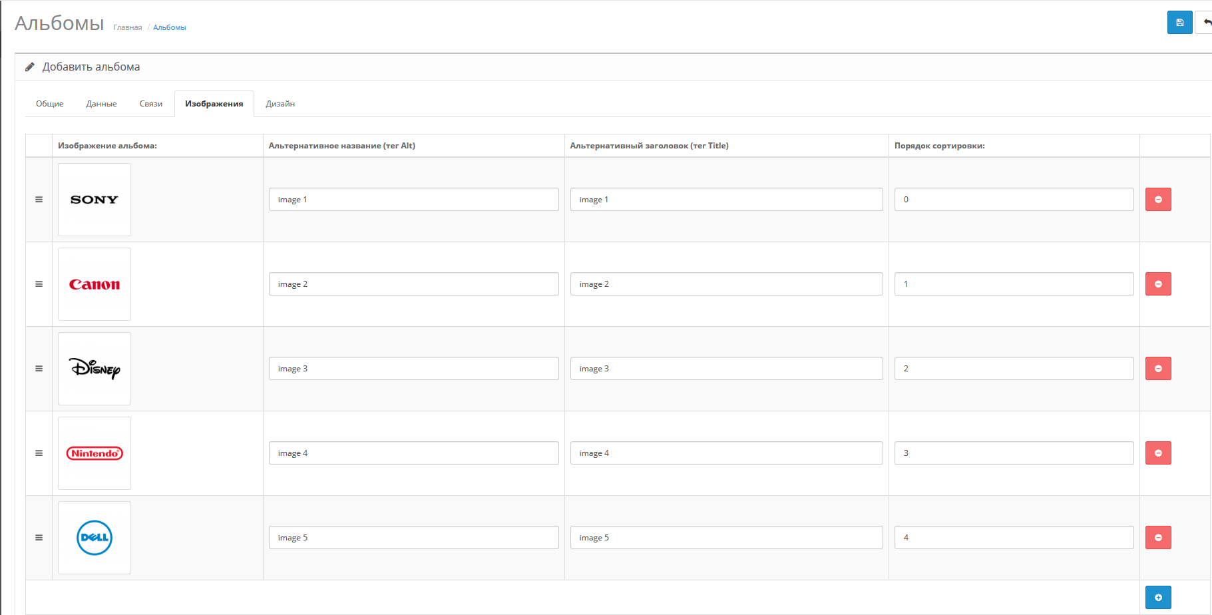Go to Главная breadcrumb link

tap(127, 27)
